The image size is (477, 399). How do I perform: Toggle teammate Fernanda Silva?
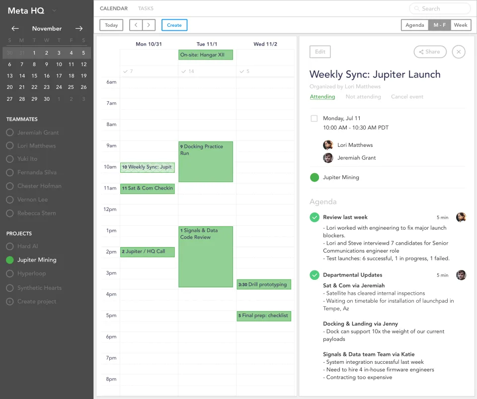coord(10,172)
